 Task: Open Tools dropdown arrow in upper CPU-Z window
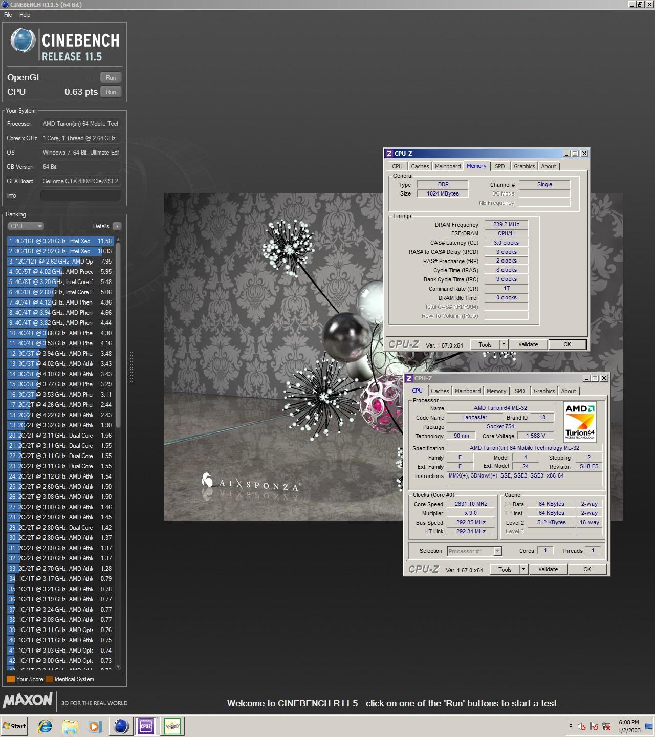[x=504, y=344]
